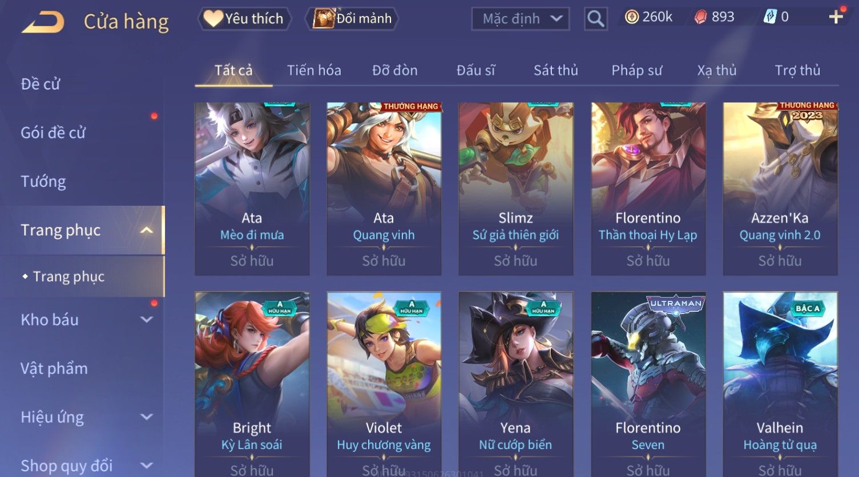Collapse the Trang phục sidebar section
The width and height of the screenshot is (859, 477).
(147, 230)
